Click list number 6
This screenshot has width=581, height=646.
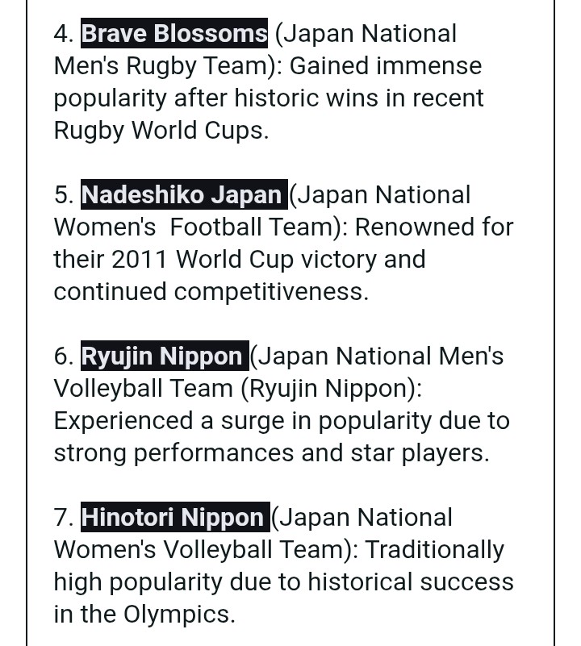pyautogui.click(x=63, y=356)
